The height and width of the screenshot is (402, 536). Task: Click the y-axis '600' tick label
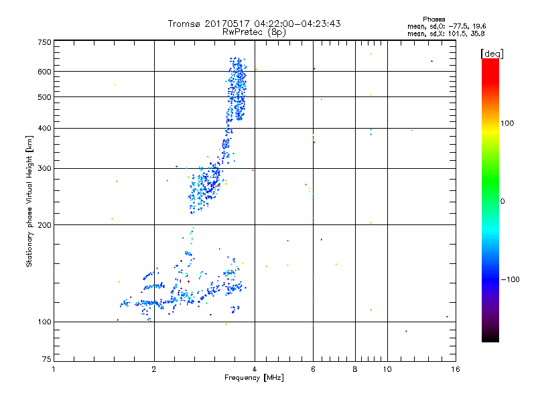coord(44,72)
